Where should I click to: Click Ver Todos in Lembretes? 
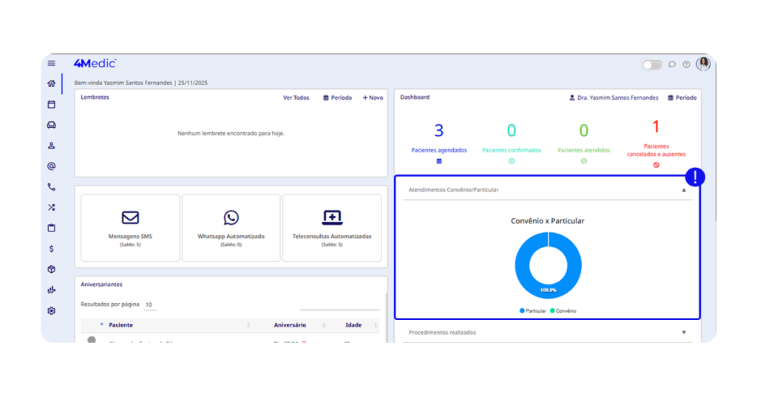coord(296,98)
